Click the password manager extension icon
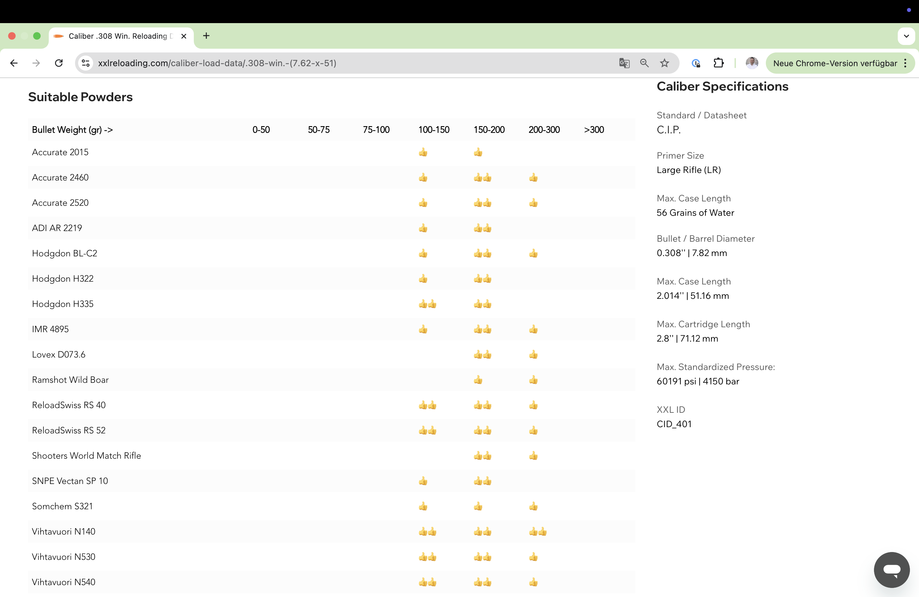919x597 pixels. point(696,63)
